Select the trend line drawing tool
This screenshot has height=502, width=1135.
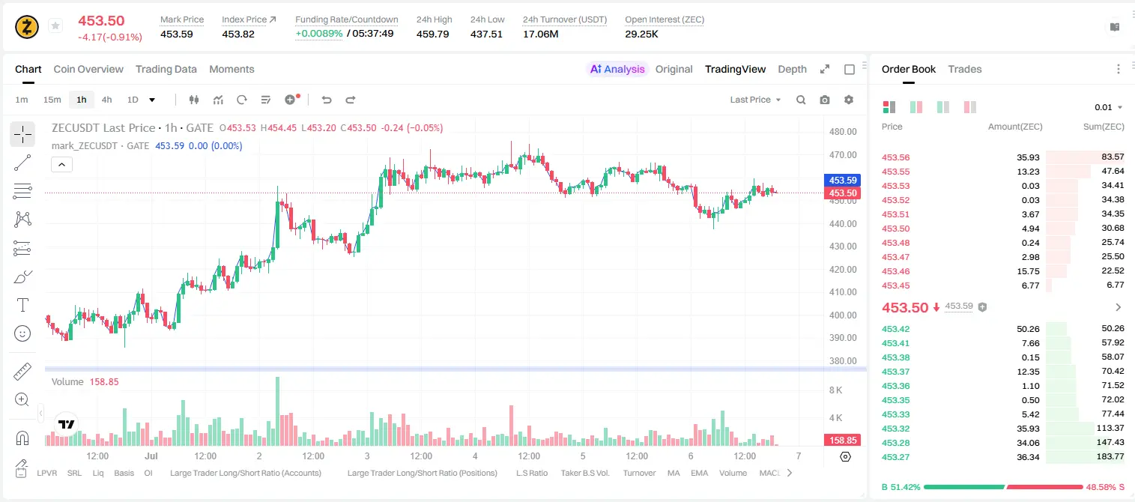point(22,163)
